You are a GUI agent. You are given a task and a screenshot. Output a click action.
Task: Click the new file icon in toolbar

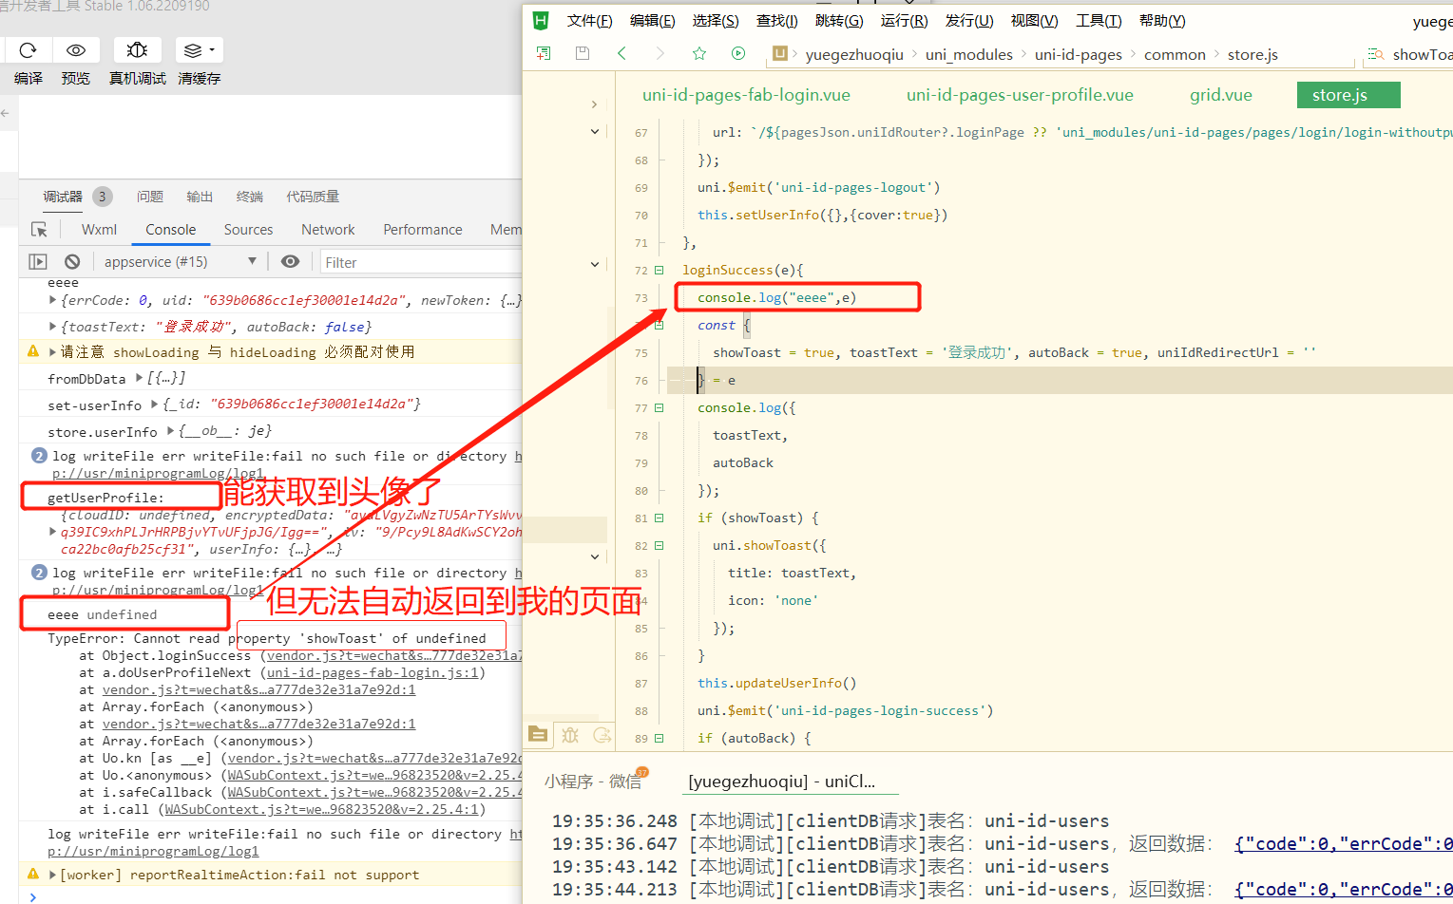point(544,53)
